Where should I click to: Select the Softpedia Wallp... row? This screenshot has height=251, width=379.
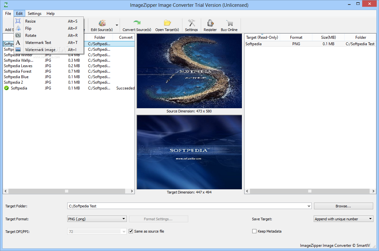[x=69, y=60]
